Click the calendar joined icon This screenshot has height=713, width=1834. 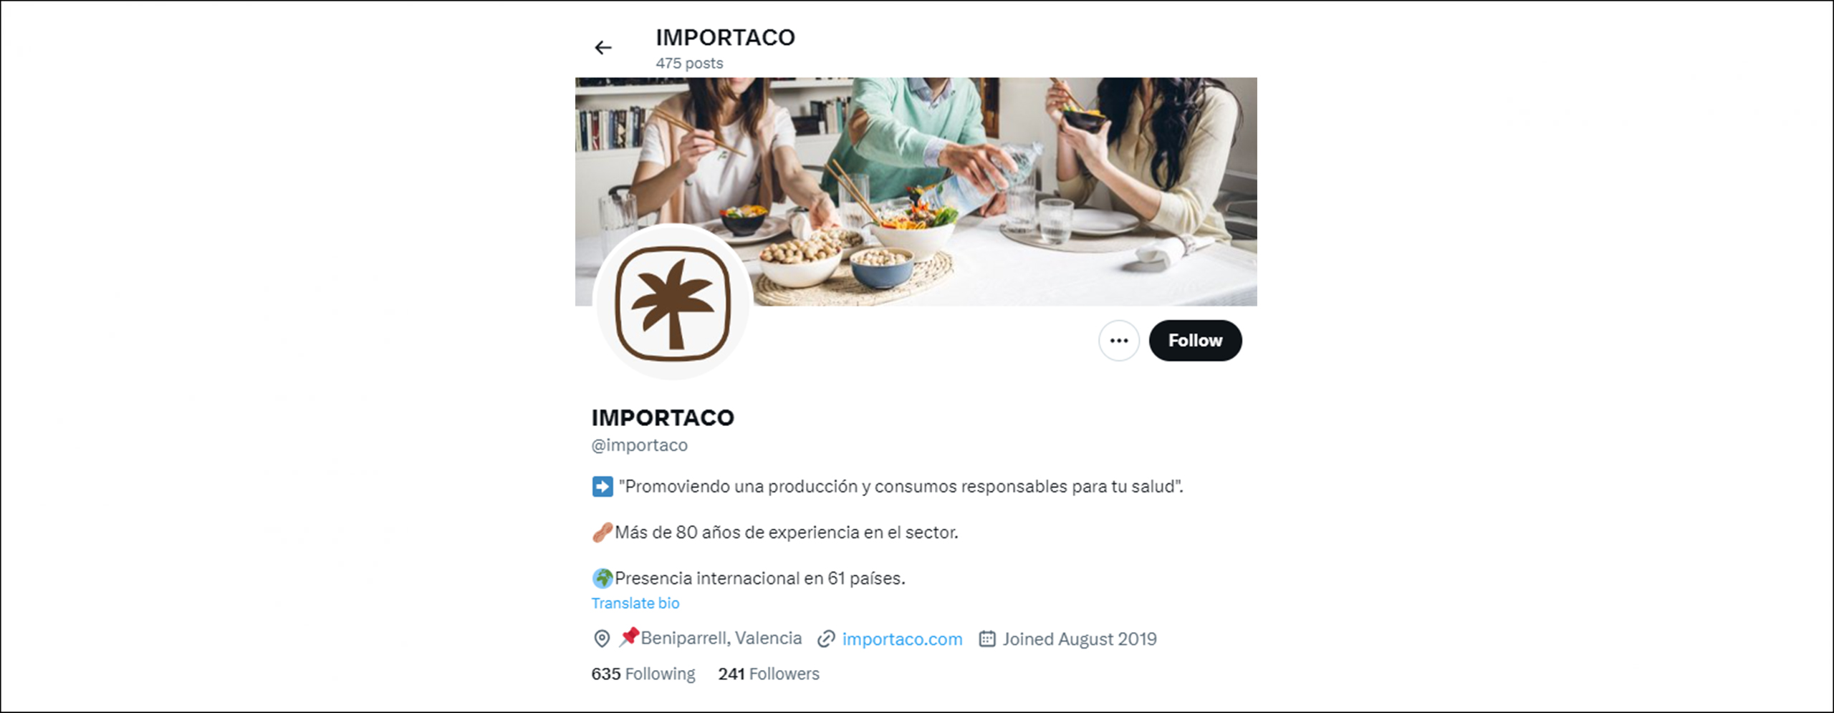click(987, 639)
